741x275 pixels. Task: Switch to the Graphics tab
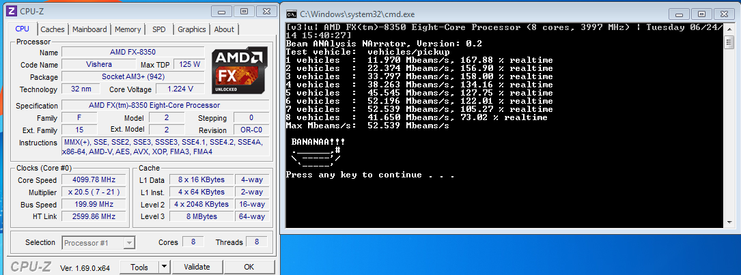(192, 29)
